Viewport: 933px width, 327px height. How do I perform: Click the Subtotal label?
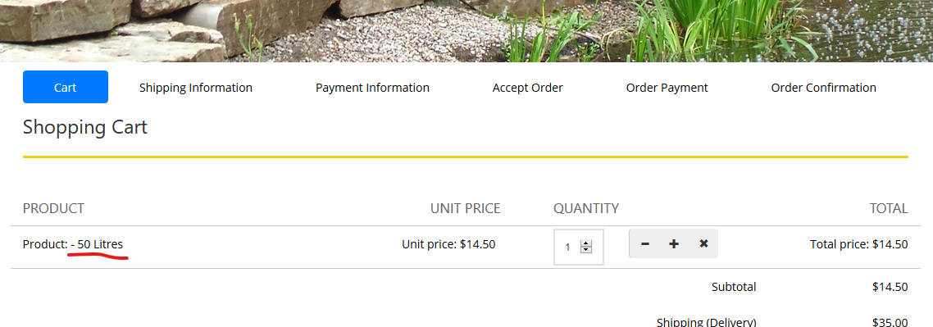734,287
